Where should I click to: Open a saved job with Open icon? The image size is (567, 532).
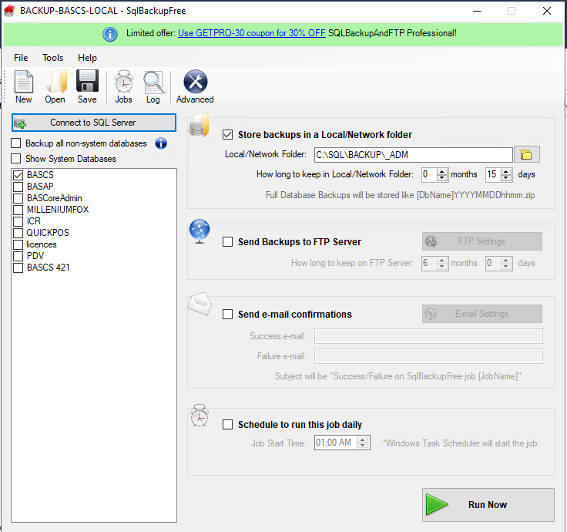point(55,86)
